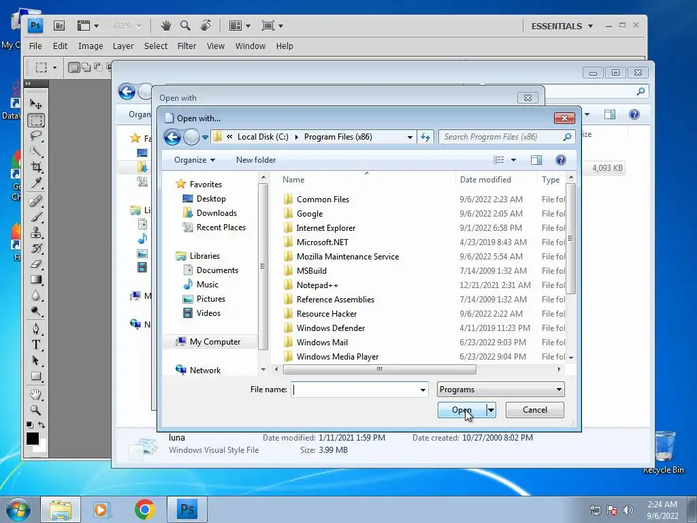Select the Magic Wand tool
This screenshot has width=697, height=523.
(35, 152)
